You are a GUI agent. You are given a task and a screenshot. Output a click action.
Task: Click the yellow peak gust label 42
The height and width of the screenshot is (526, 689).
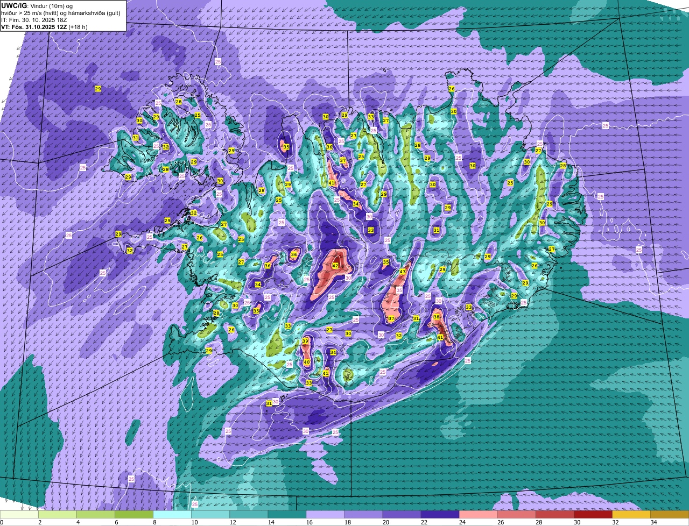coord(335,266)
